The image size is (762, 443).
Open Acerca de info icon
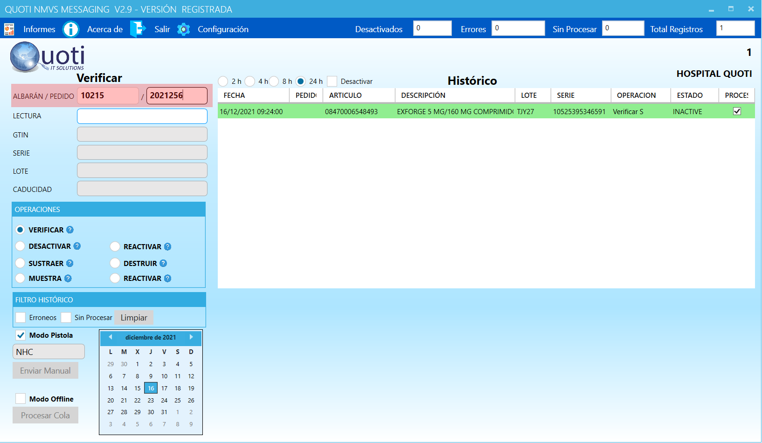[x=71, y=29]
